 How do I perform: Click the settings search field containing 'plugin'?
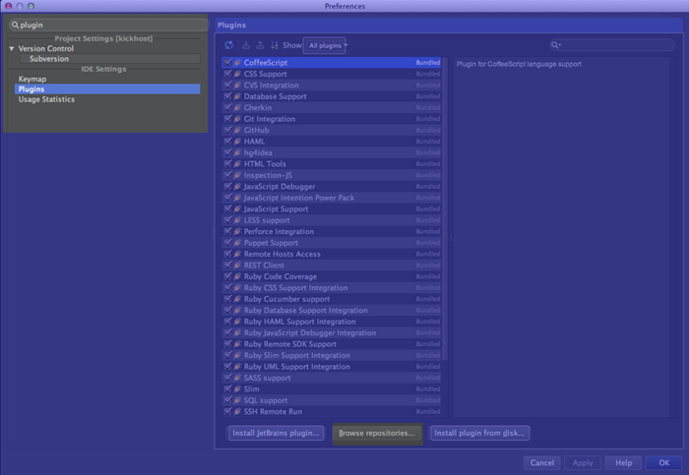[x=108, y=25]
